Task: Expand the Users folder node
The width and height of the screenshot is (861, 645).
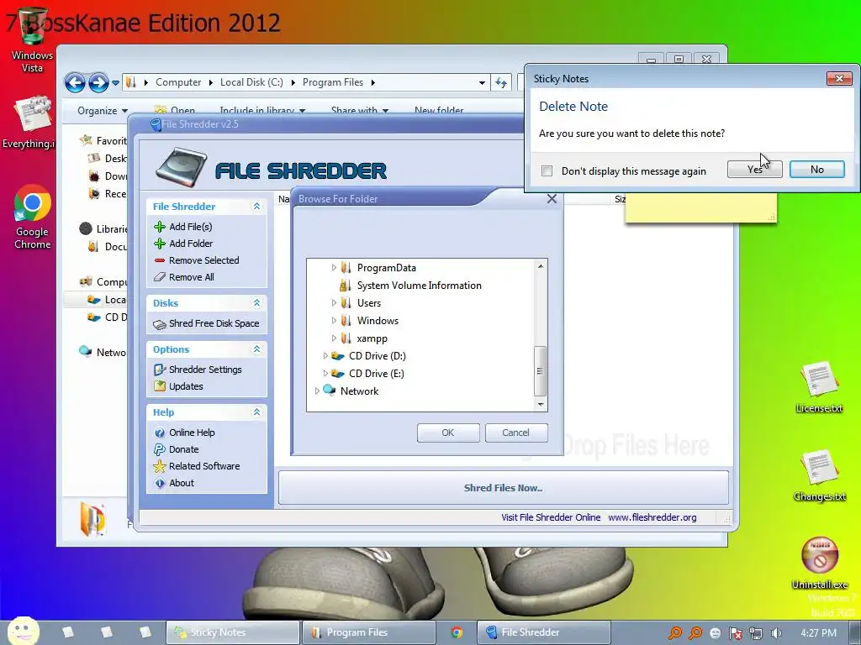Action: click(x=333, y=302)
